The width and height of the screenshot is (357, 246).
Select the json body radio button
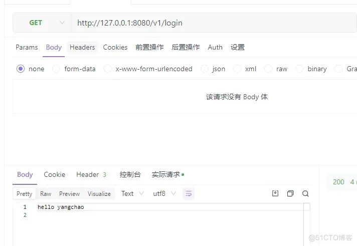coord(205,69)
